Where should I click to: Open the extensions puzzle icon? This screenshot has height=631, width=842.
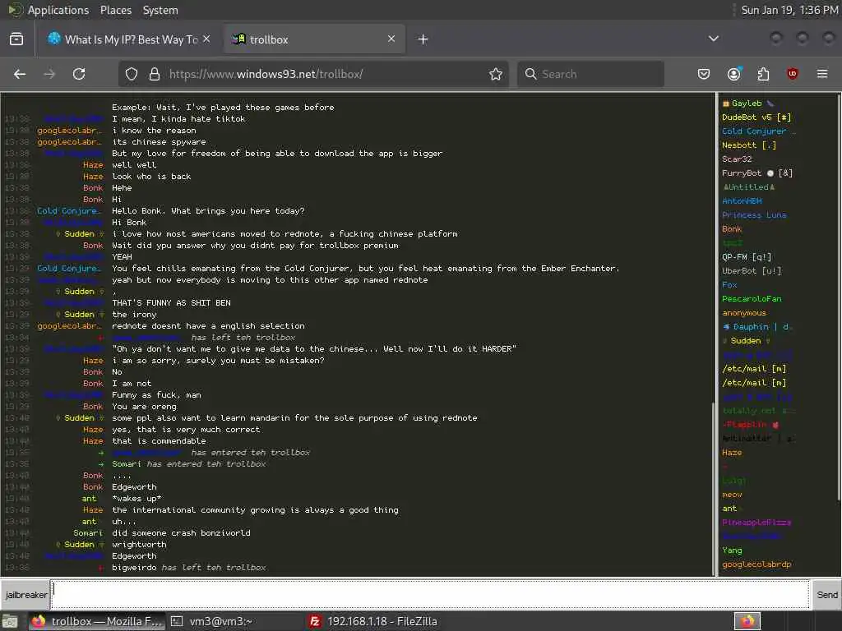coord(763,74)
